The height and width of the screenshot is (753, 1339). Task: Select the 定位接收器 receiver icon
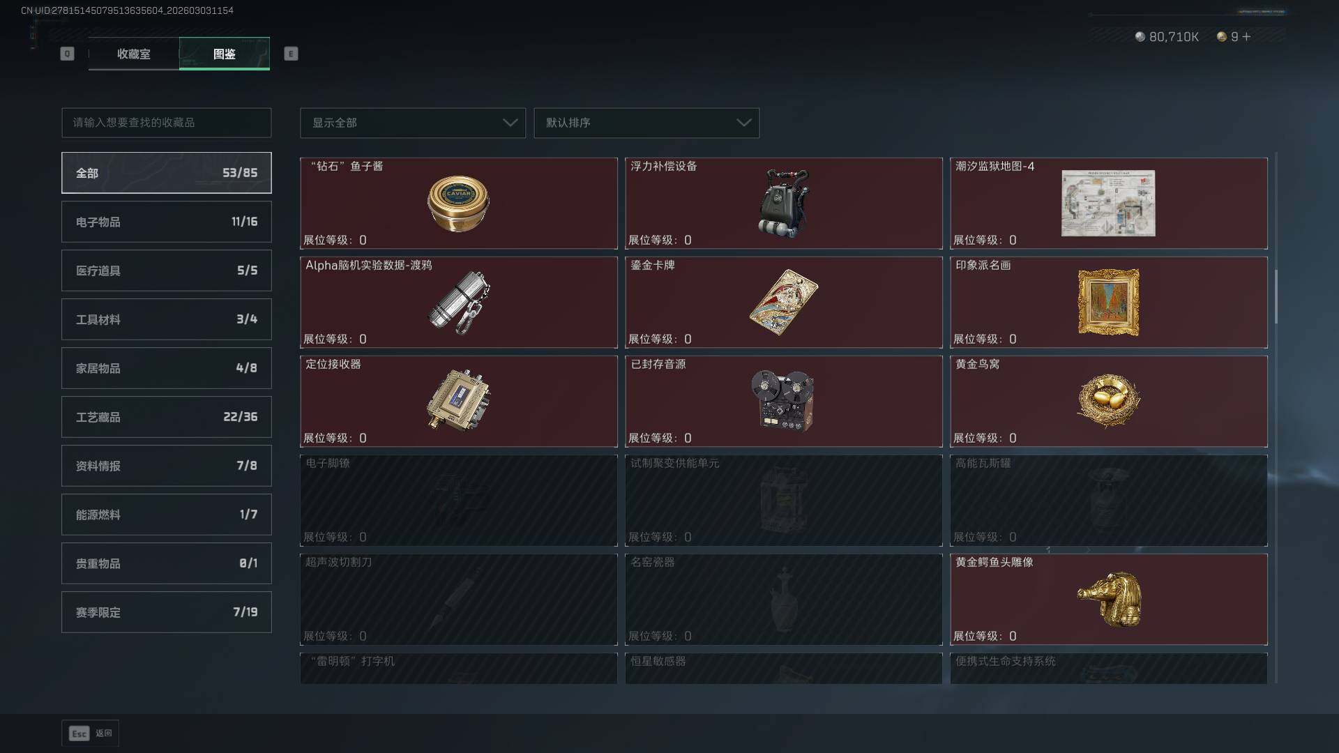458,400
